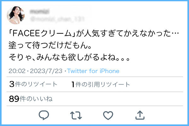Click the line 塗って待つだけだもん。
Image resolution: width=189 pixels, height=126 pixels.
[x=50, y=45]
